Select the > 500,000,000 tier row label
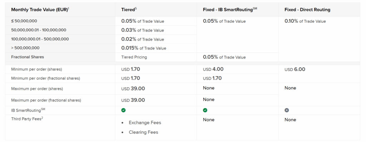Screen dimensions: 366x142 coord(25,48)
